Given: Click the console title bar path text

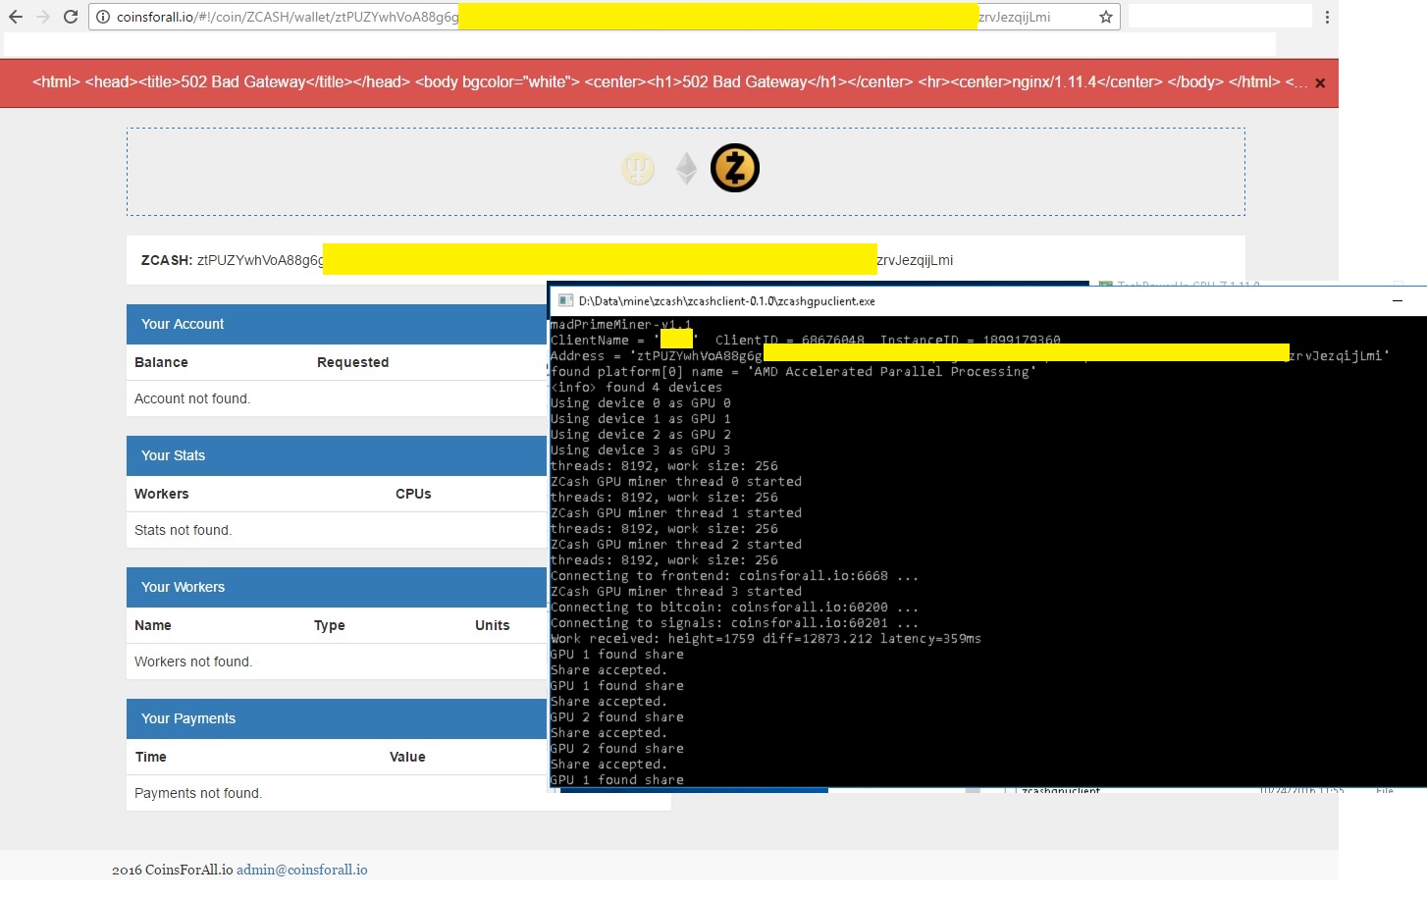Looking at the screenshot, I should tap(727, 301).
